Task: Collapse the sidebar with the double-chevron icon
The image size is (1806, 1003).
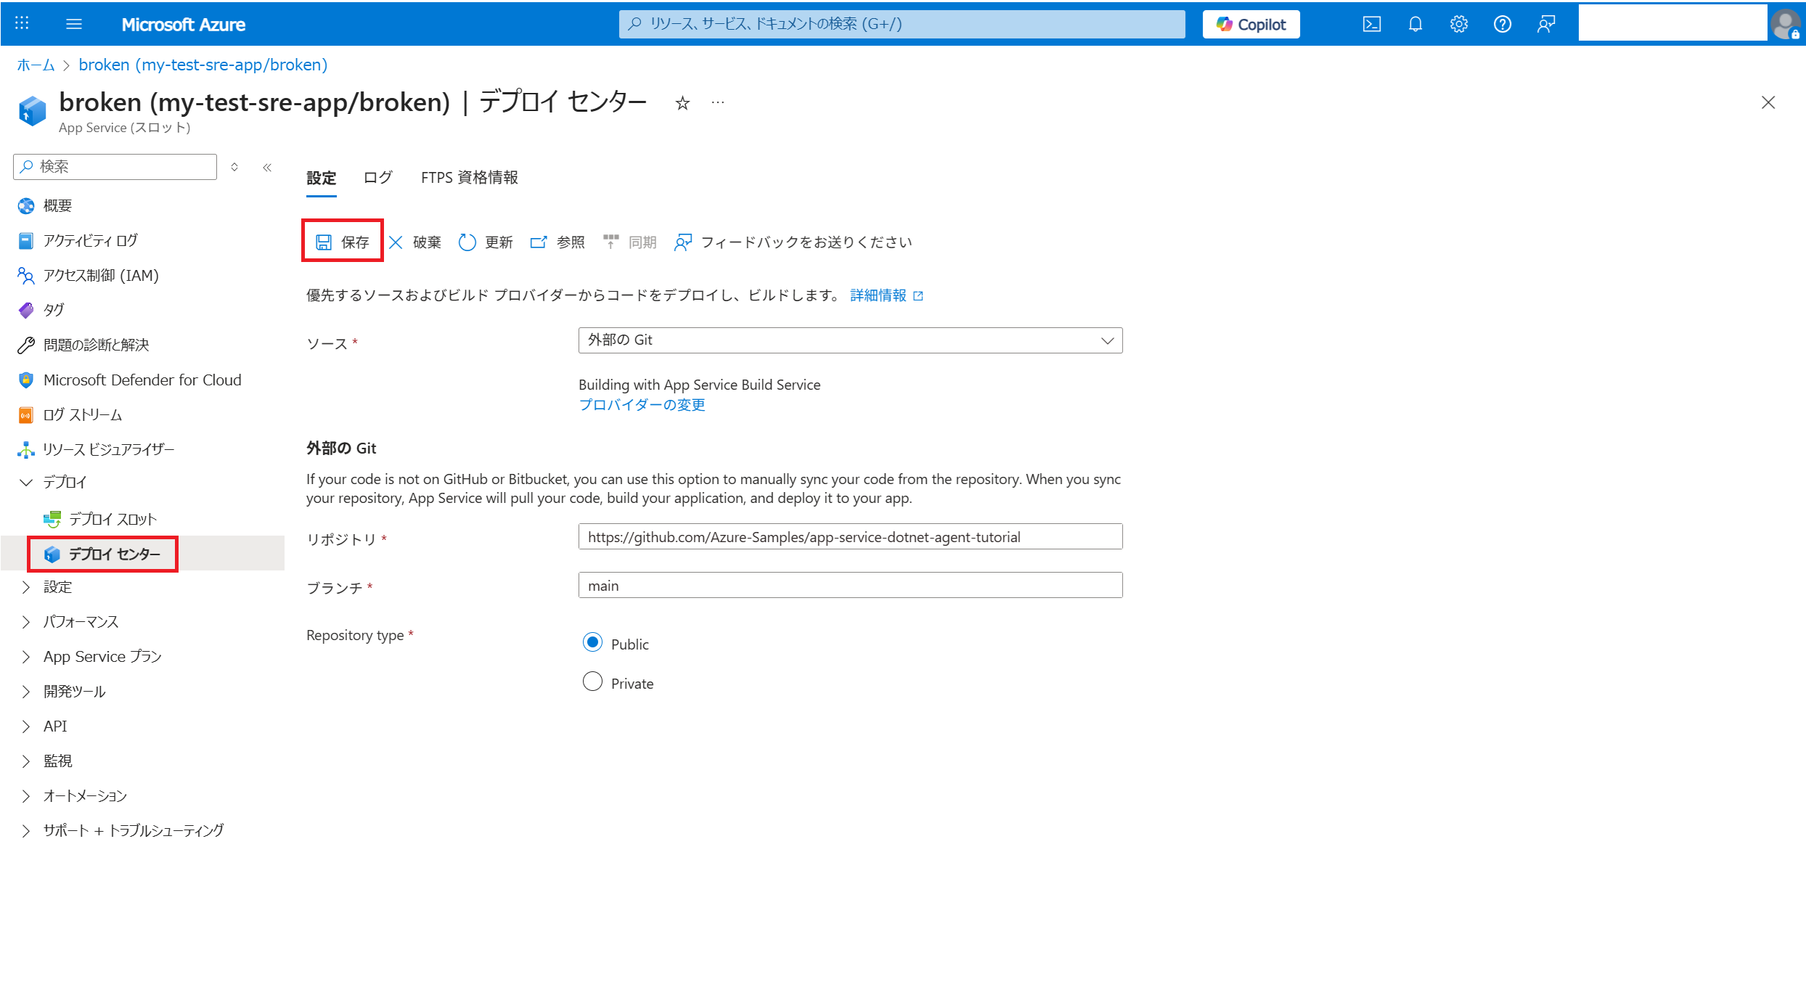Action: pyautogui.click(x=267, y=167)
